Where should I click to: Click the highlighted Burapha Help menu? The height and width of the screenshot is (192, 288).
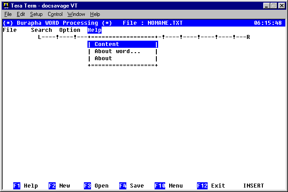point(95,30)
